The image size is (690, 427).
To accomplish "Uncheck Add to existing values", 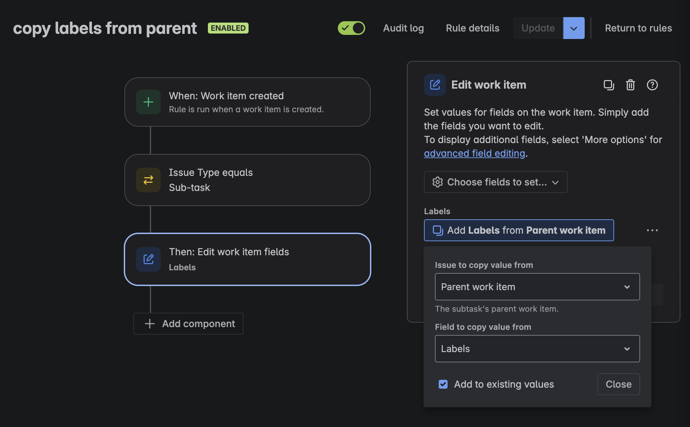I will (443, 384).
